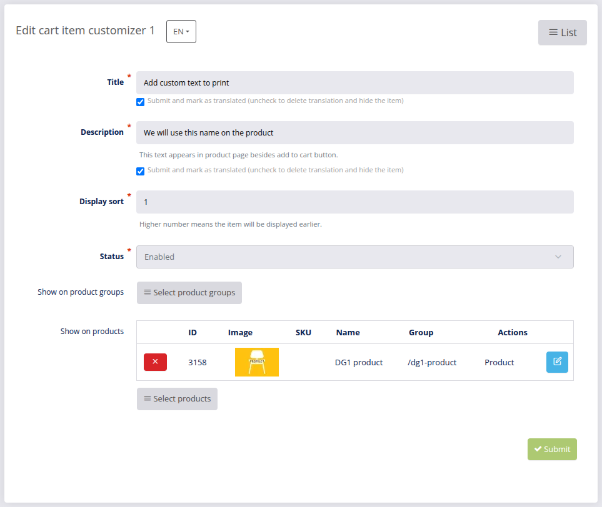The width and height of the screenshot is (602, 507).
Task: Click the chevron arrow on the Status field
Action: click(558, 257)
